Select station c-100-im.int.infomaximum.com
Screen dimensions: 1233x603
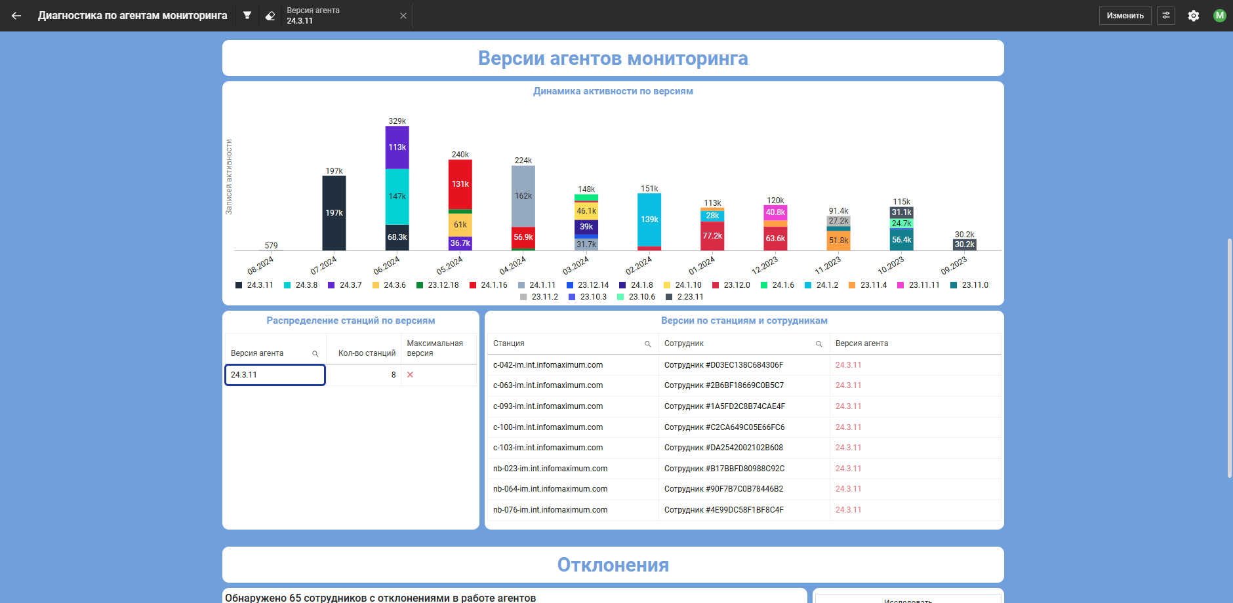pos(548,427)
